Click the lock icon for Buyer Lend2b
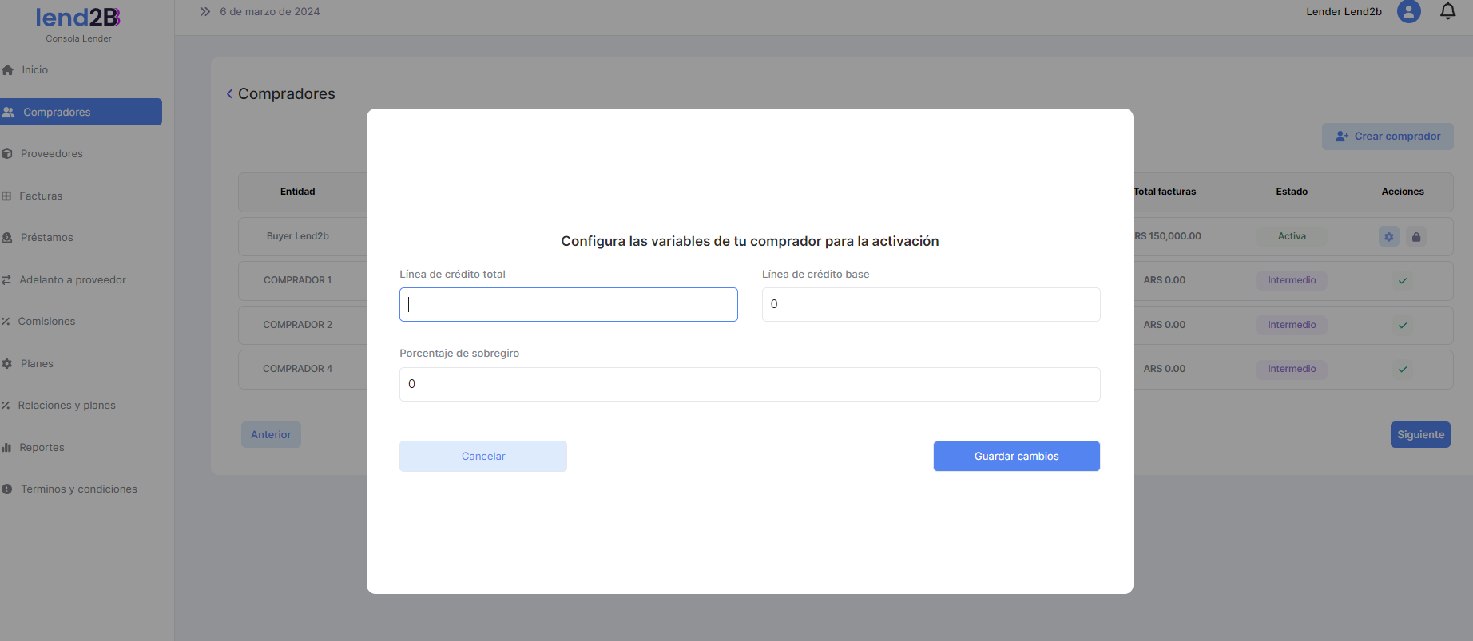The width and height of the screenshot is (1473, 641). pos(1416,237)
